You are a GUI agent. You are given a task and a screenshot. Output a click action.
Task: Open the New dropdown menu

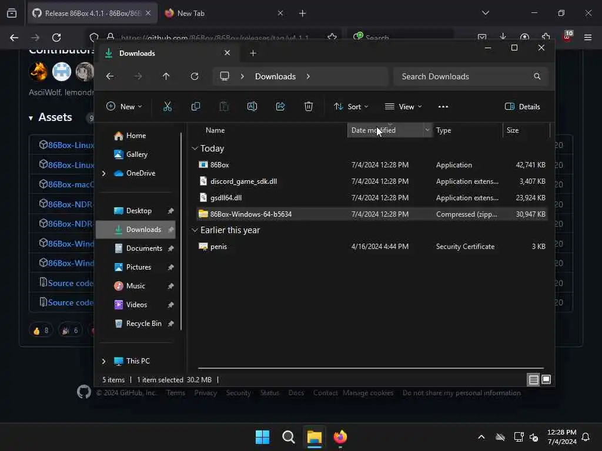124,107
